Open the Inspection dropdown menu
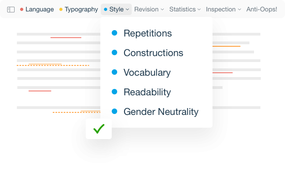 tap(223, 10)
